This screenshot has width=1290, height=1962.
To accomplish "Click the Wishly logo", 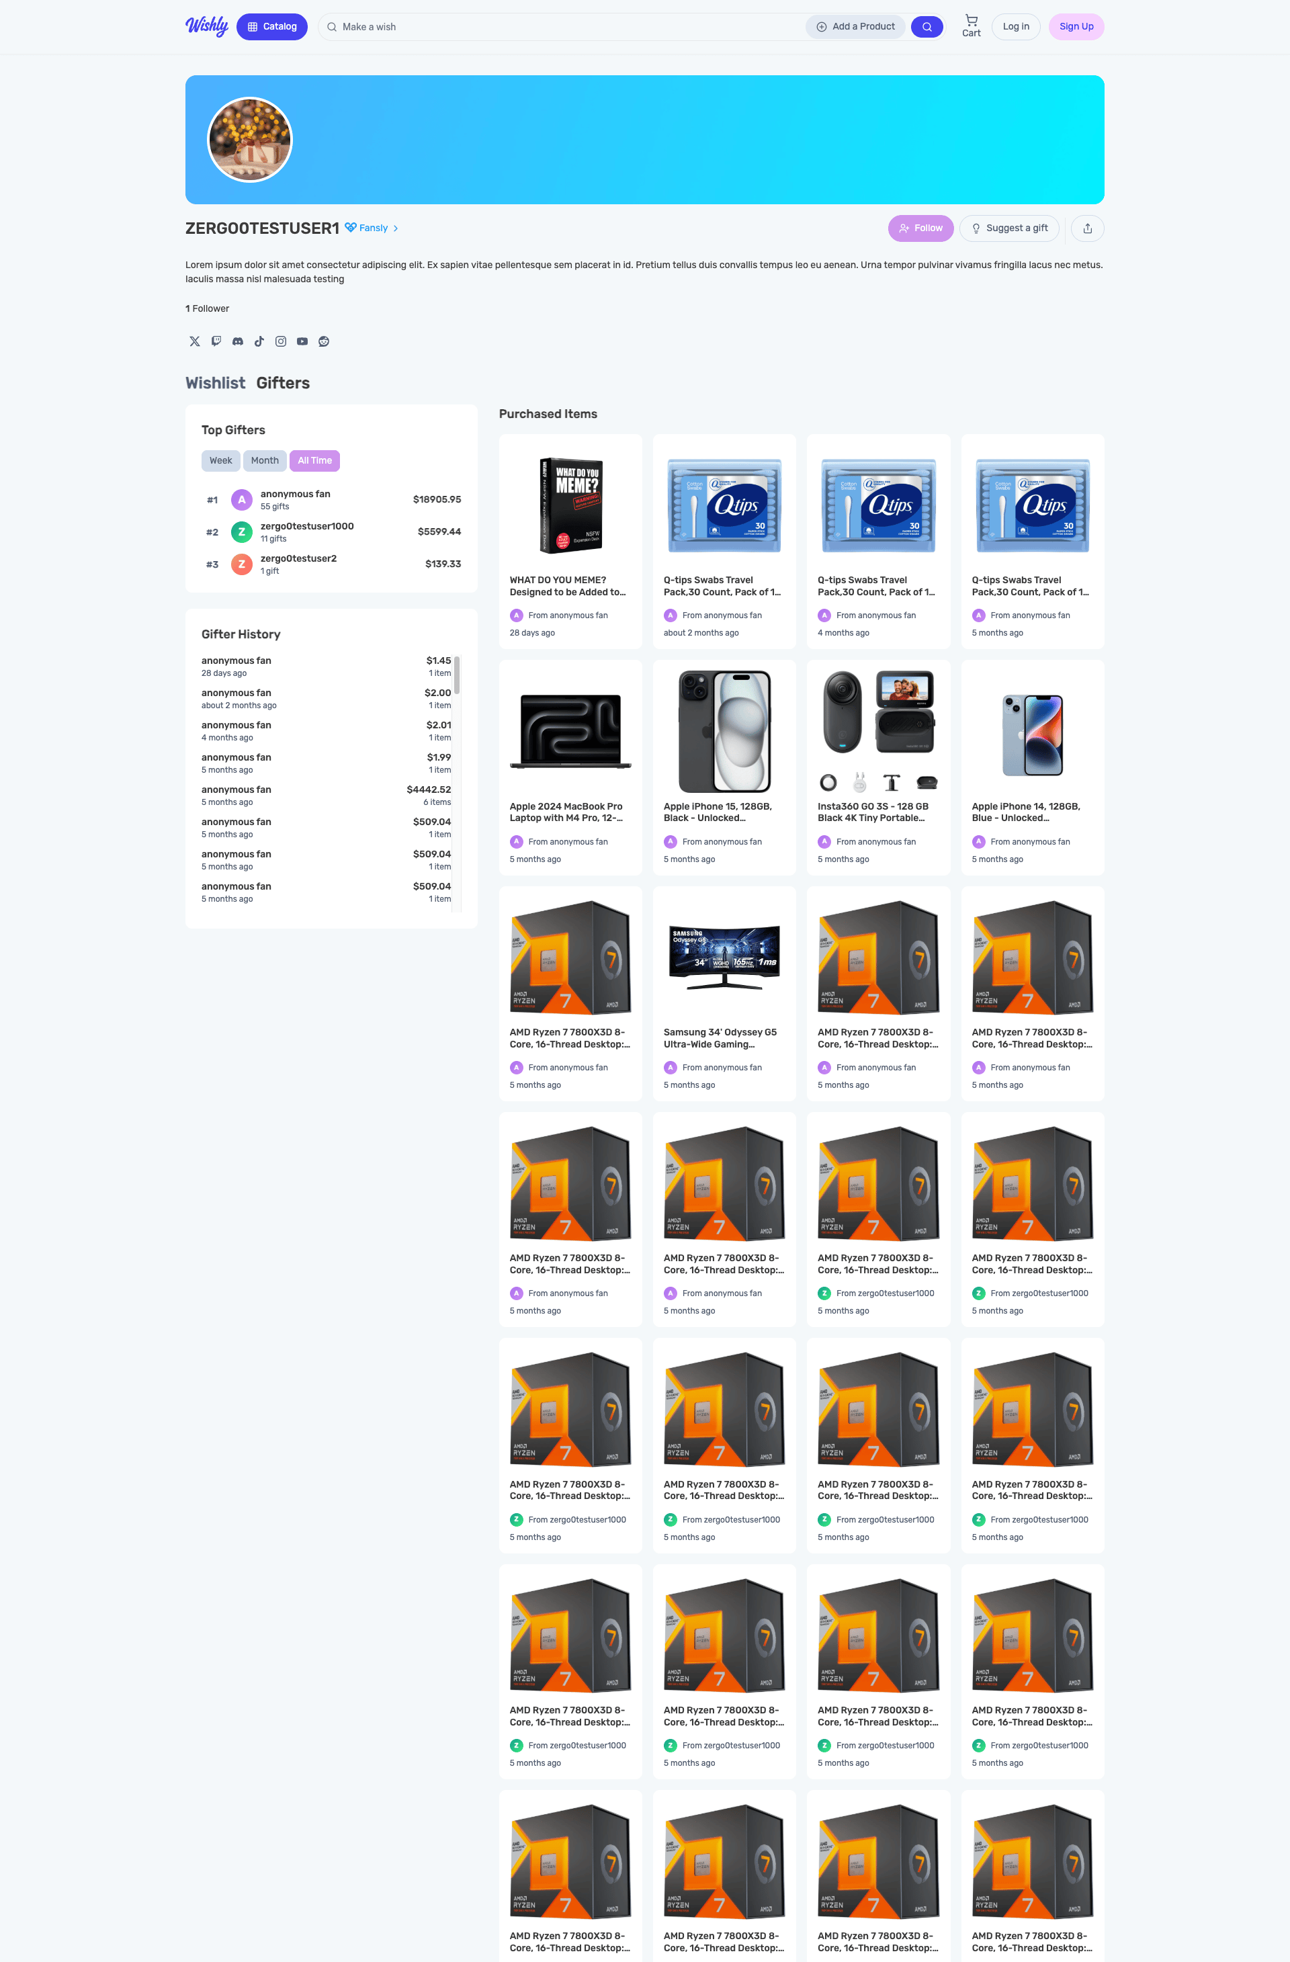I will click(x=207, y=26).
